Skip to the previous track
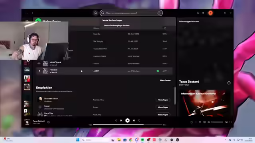 coord(121,120)
